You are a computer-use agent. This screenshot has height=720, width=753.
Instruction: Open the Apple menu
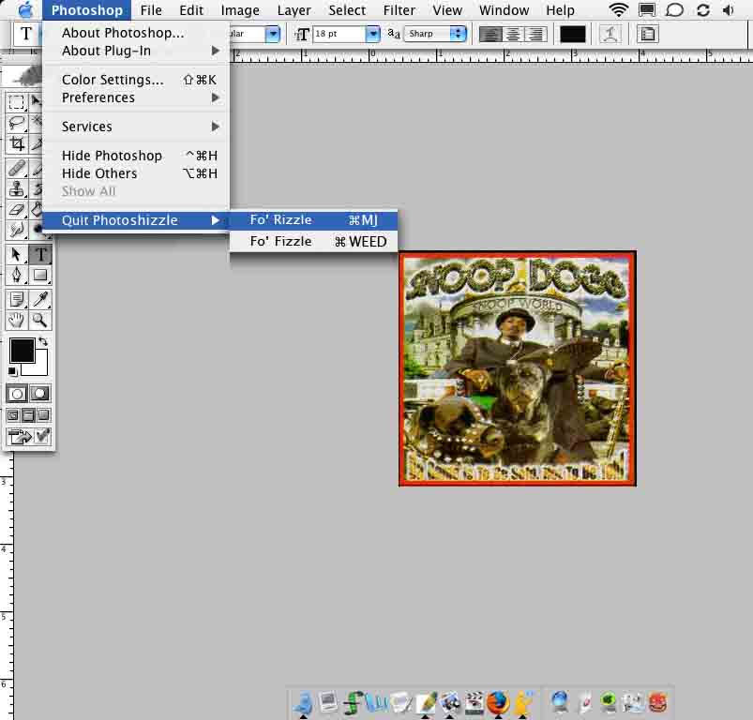coord(25,9)
